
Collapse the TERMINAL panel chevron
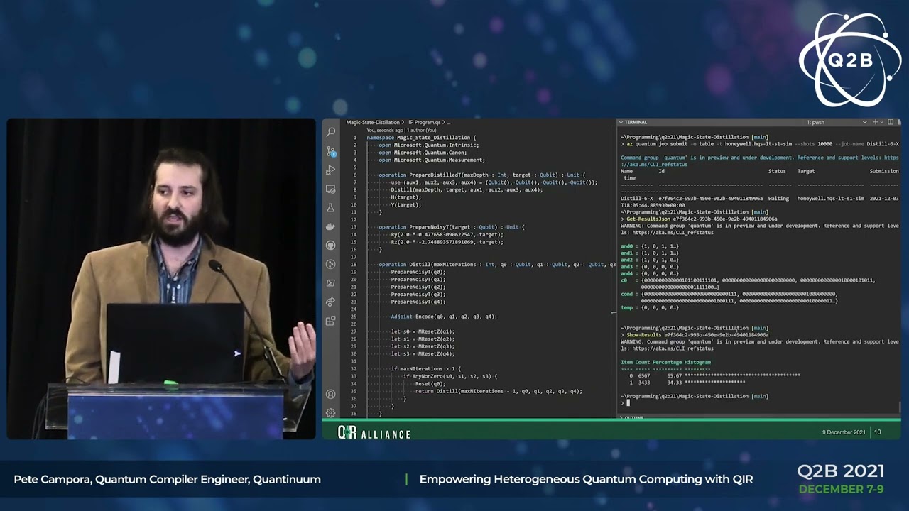point(621,122)
